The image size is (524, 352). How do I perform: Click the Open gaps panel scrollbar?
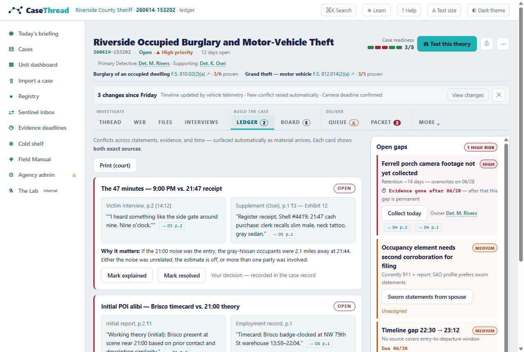[x=506, y=244]
